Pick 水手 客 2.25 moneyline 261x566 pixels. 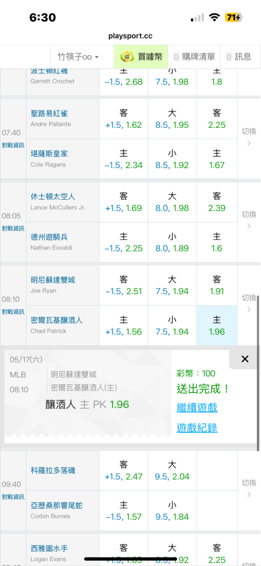(x=217, y=550)
